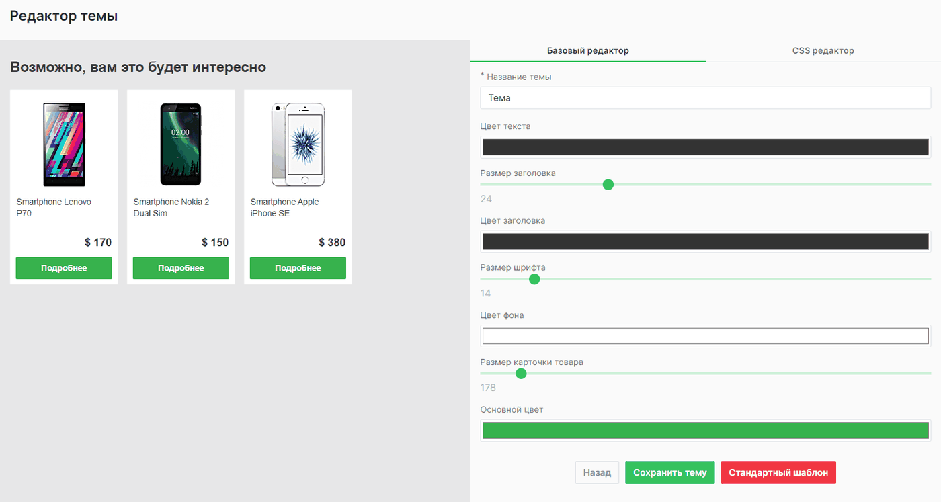Click the Размер заголовка slider handle
The width and height of the screenshot is (941, 502).
(x=608, y=184)
